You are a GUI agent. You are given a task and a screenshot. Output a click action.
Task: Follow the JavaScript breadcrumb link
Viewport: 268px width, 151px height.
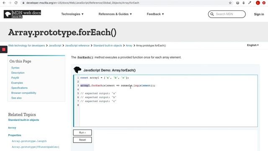(55, 46)
